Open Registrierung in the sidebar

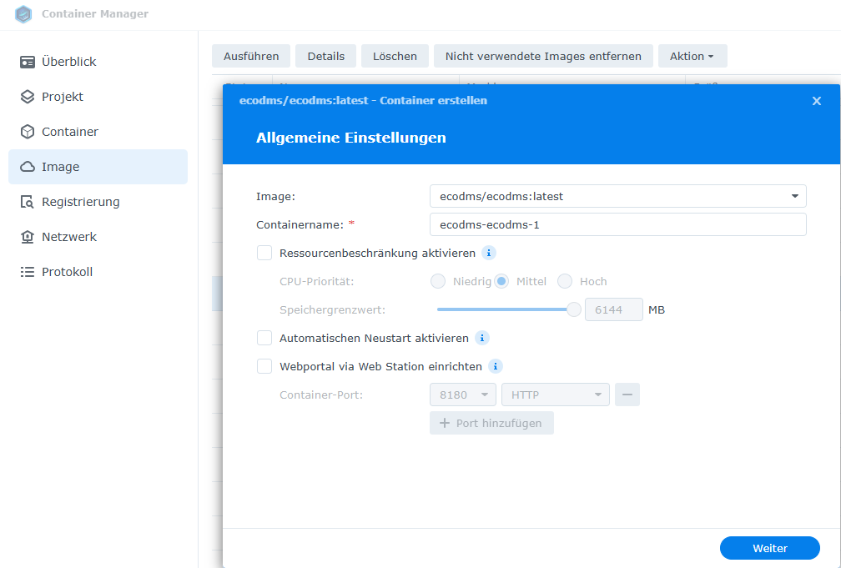tap(80, 202)
